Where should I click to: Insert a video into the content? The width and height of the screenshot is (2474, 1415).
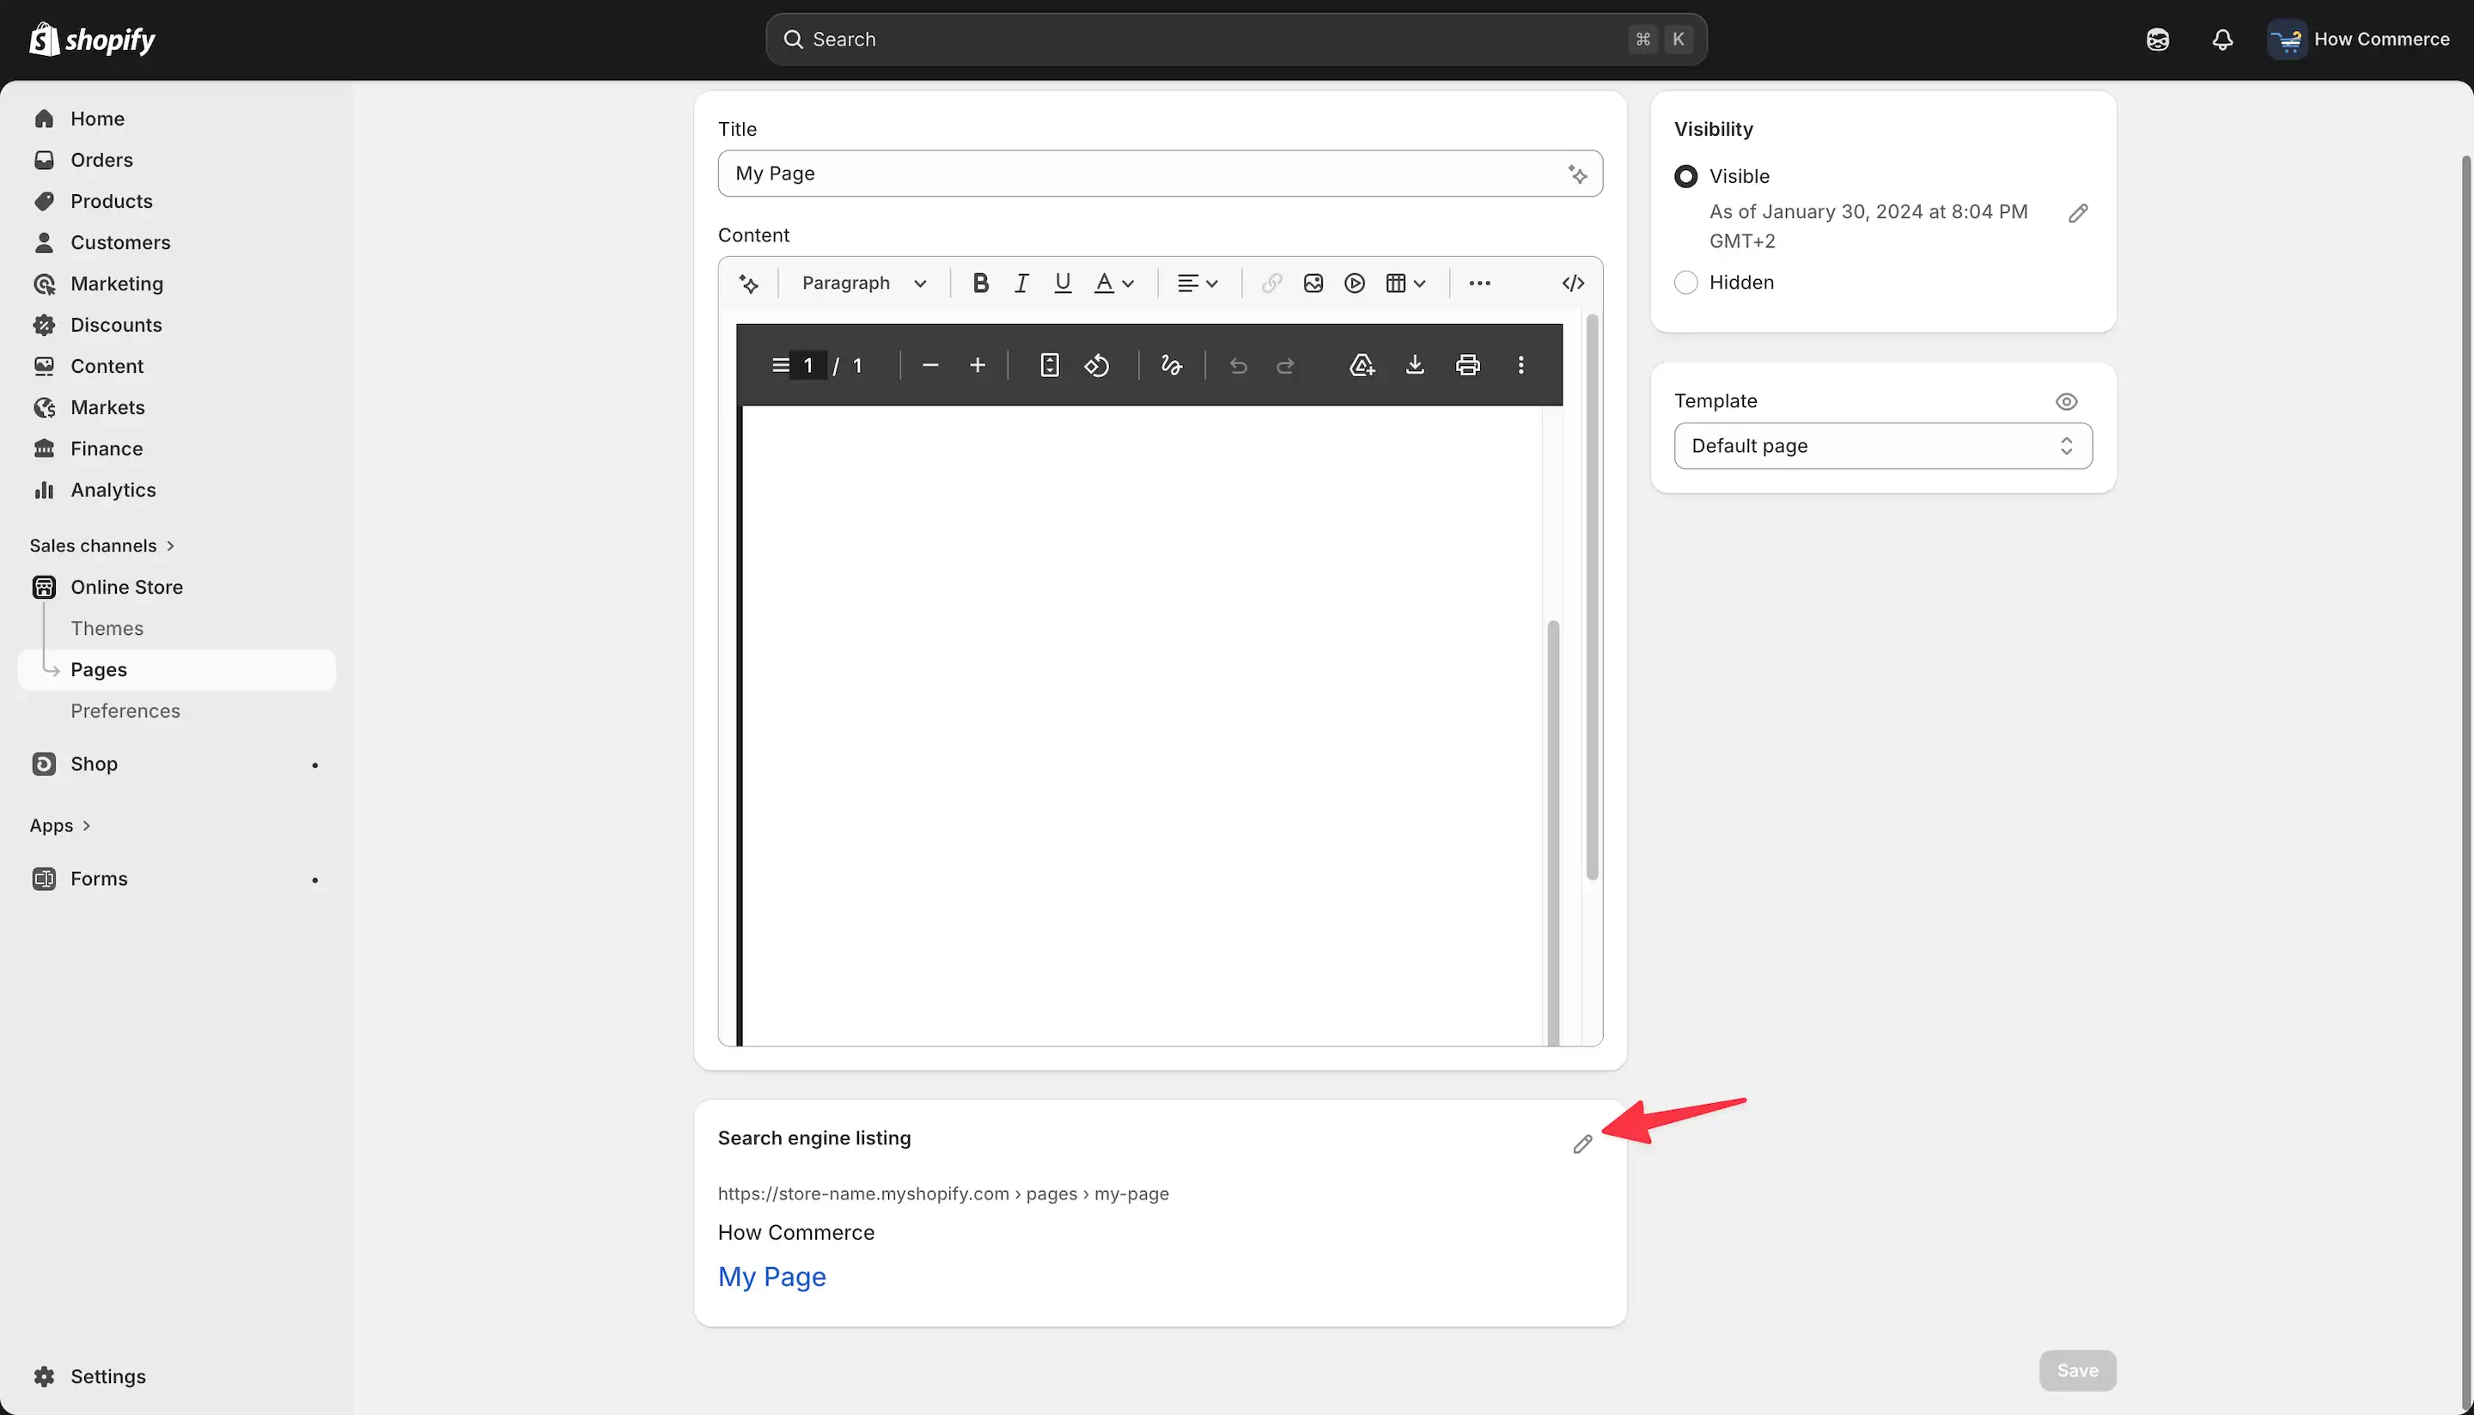(x=1355, y=284)
